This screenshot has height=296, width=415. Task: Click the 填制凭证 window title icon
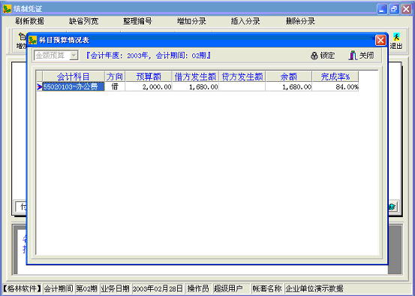tap(8, 9)
